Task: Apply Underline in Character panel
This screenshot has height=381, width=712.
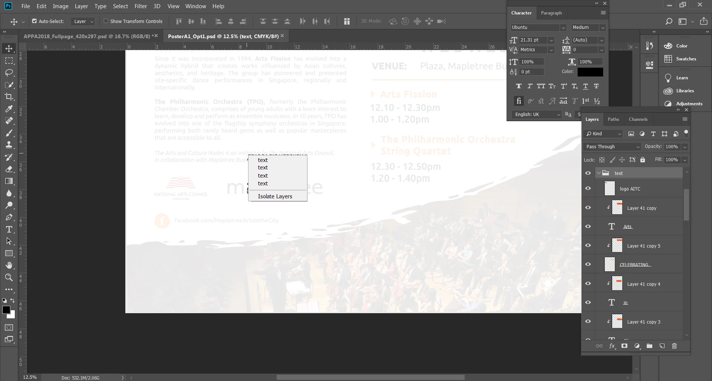Action: tap(586, 86)
